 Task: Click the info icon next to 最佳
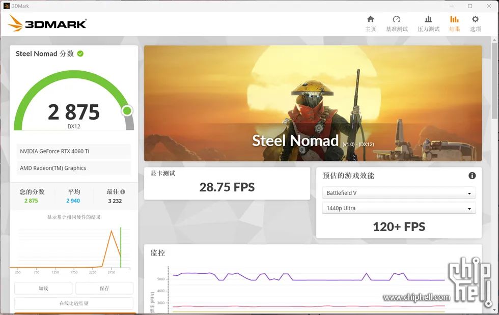pos(123,192)
